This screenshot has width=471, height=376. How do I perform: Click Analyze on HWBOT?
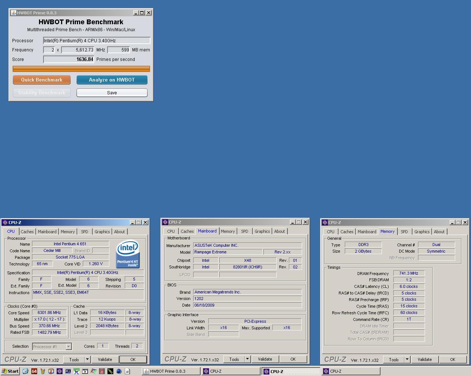coord(112,80)
